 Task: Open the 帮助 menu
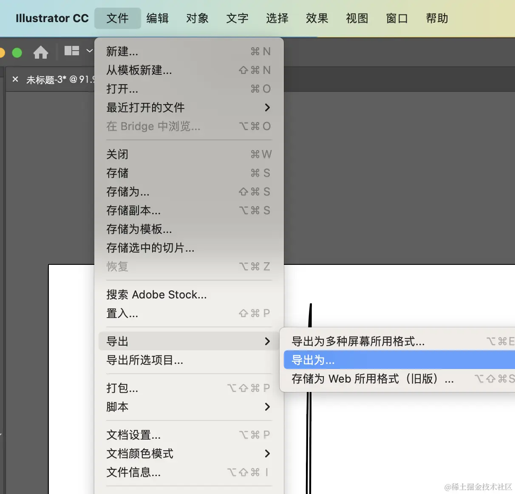(437, 18)
